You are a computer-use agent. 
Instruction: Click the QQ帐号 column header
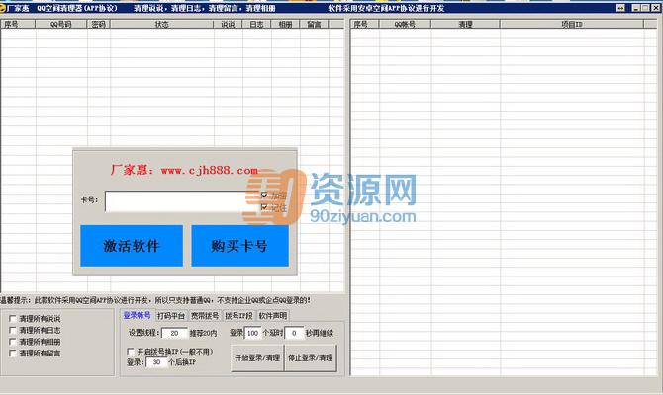(405, 24)
